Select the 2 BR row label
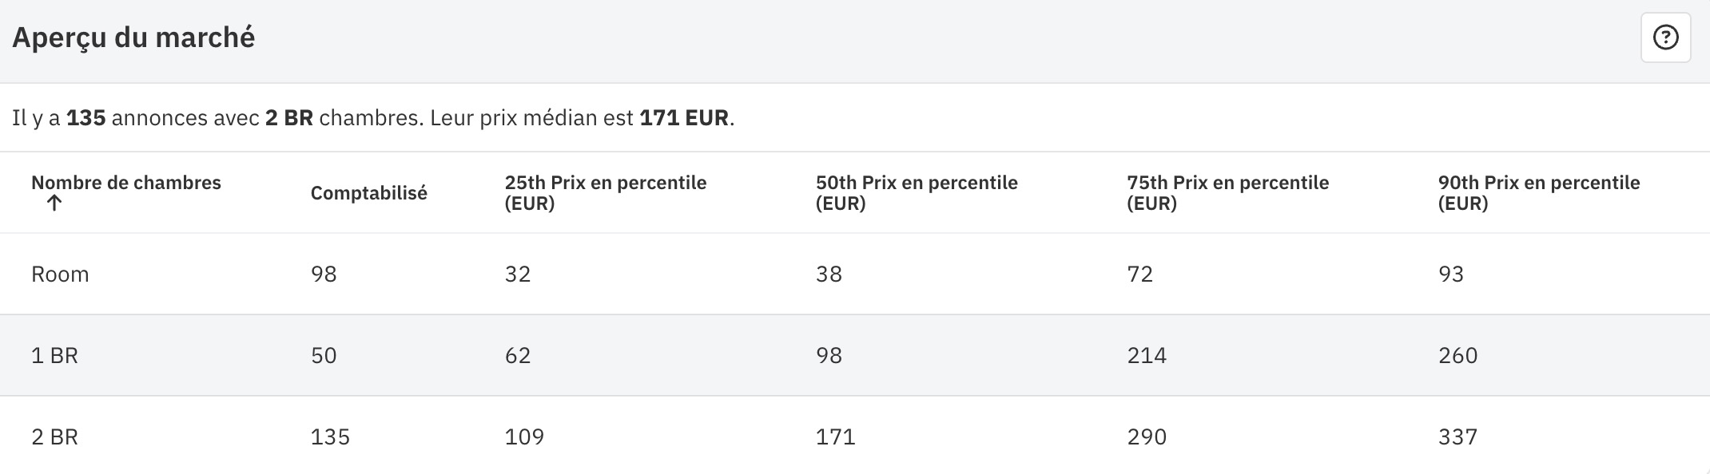1710x474 pixels. coord(54,437)
